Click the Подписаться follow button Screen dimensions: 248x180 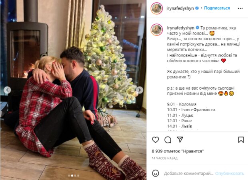coord(217,8)
